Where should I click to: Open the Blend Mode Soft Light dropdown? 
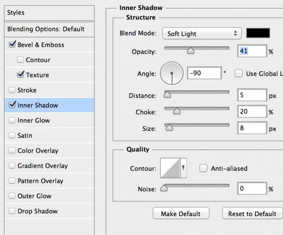tap(202, 33)
